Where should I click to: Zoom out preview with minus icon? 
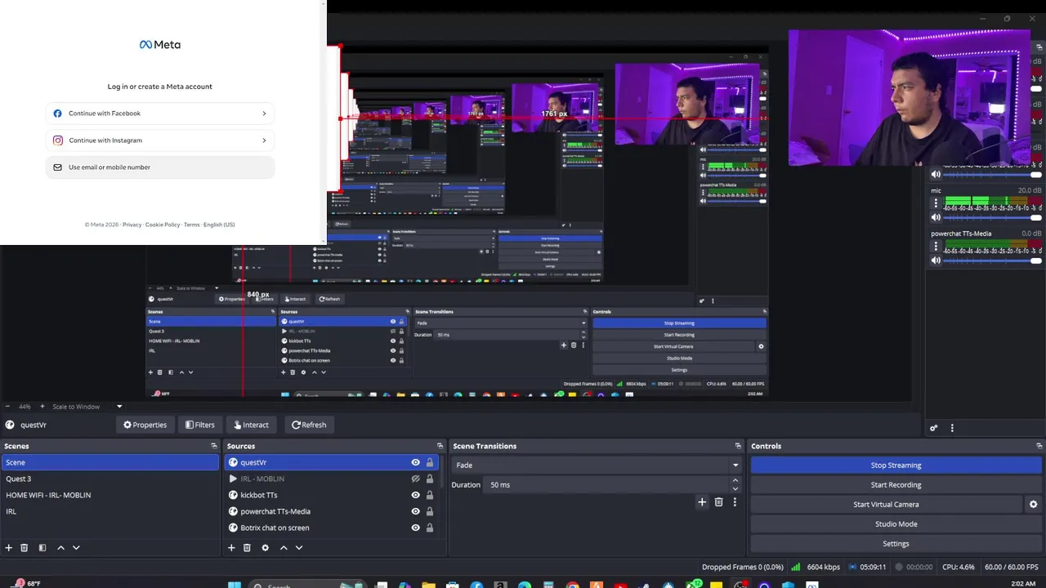(x=7, y=406)
